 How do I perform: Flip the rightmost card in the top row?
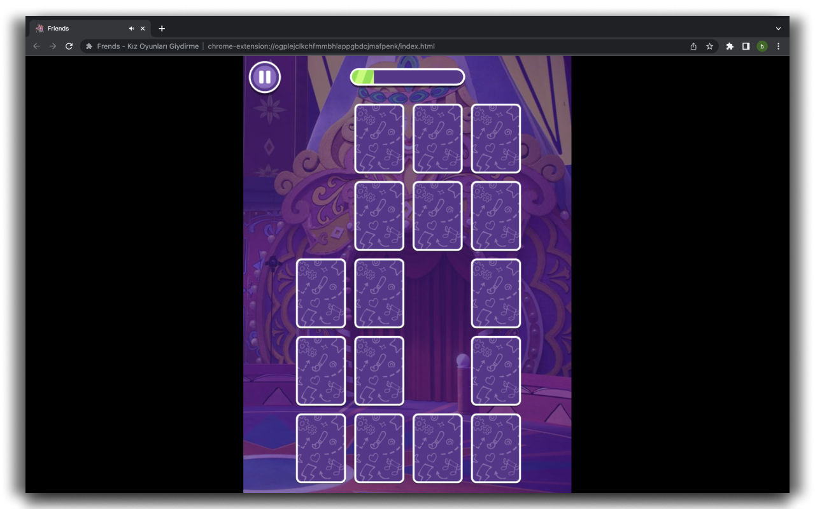point(496,138)
